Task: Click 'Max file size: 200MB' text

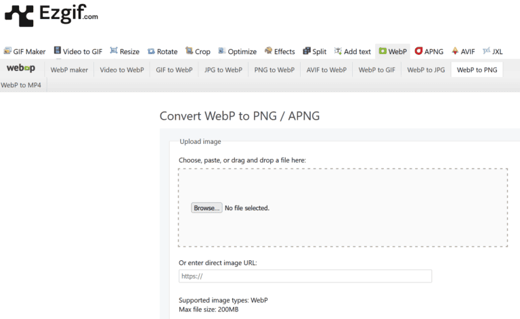Action: 209,310
